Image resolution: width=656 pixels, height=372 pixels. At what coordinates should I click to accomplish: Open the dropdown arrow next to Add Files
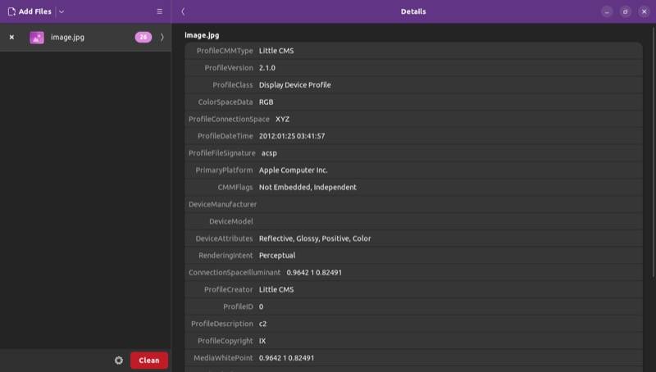61,11
